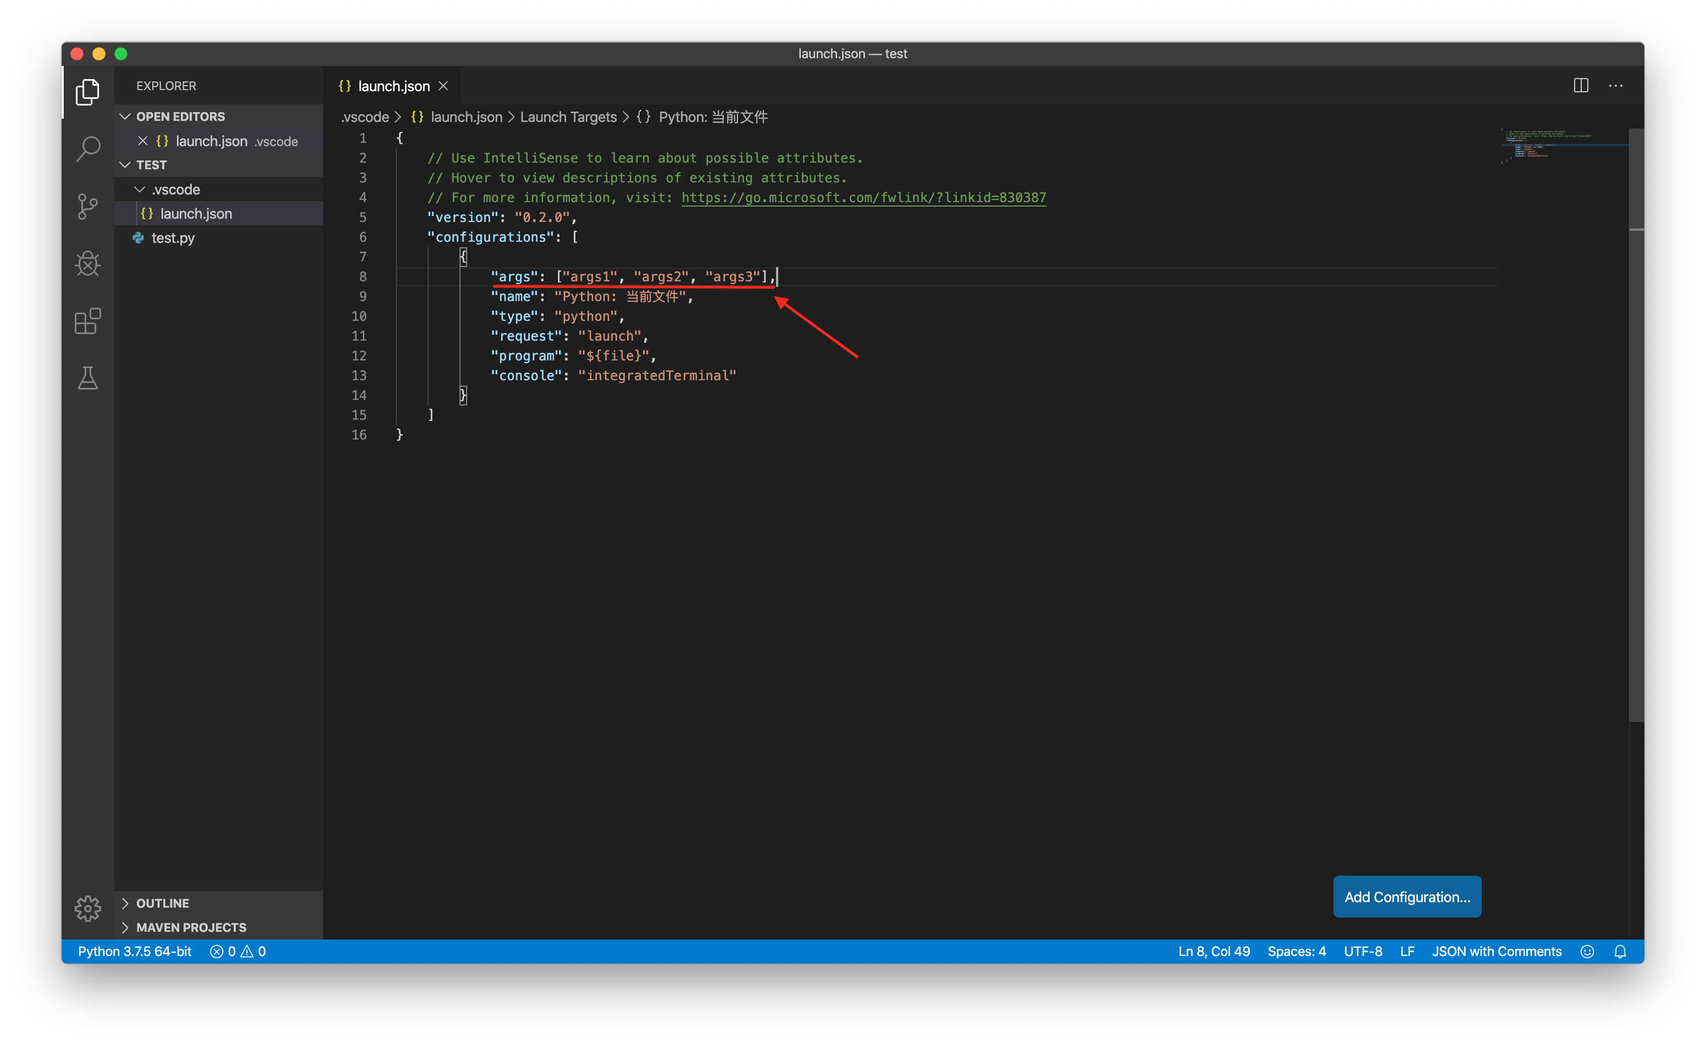Open the go.microsoft.com fwlink URL
This screenshot has height=1045, width=1706.
[x=863, y=198]
